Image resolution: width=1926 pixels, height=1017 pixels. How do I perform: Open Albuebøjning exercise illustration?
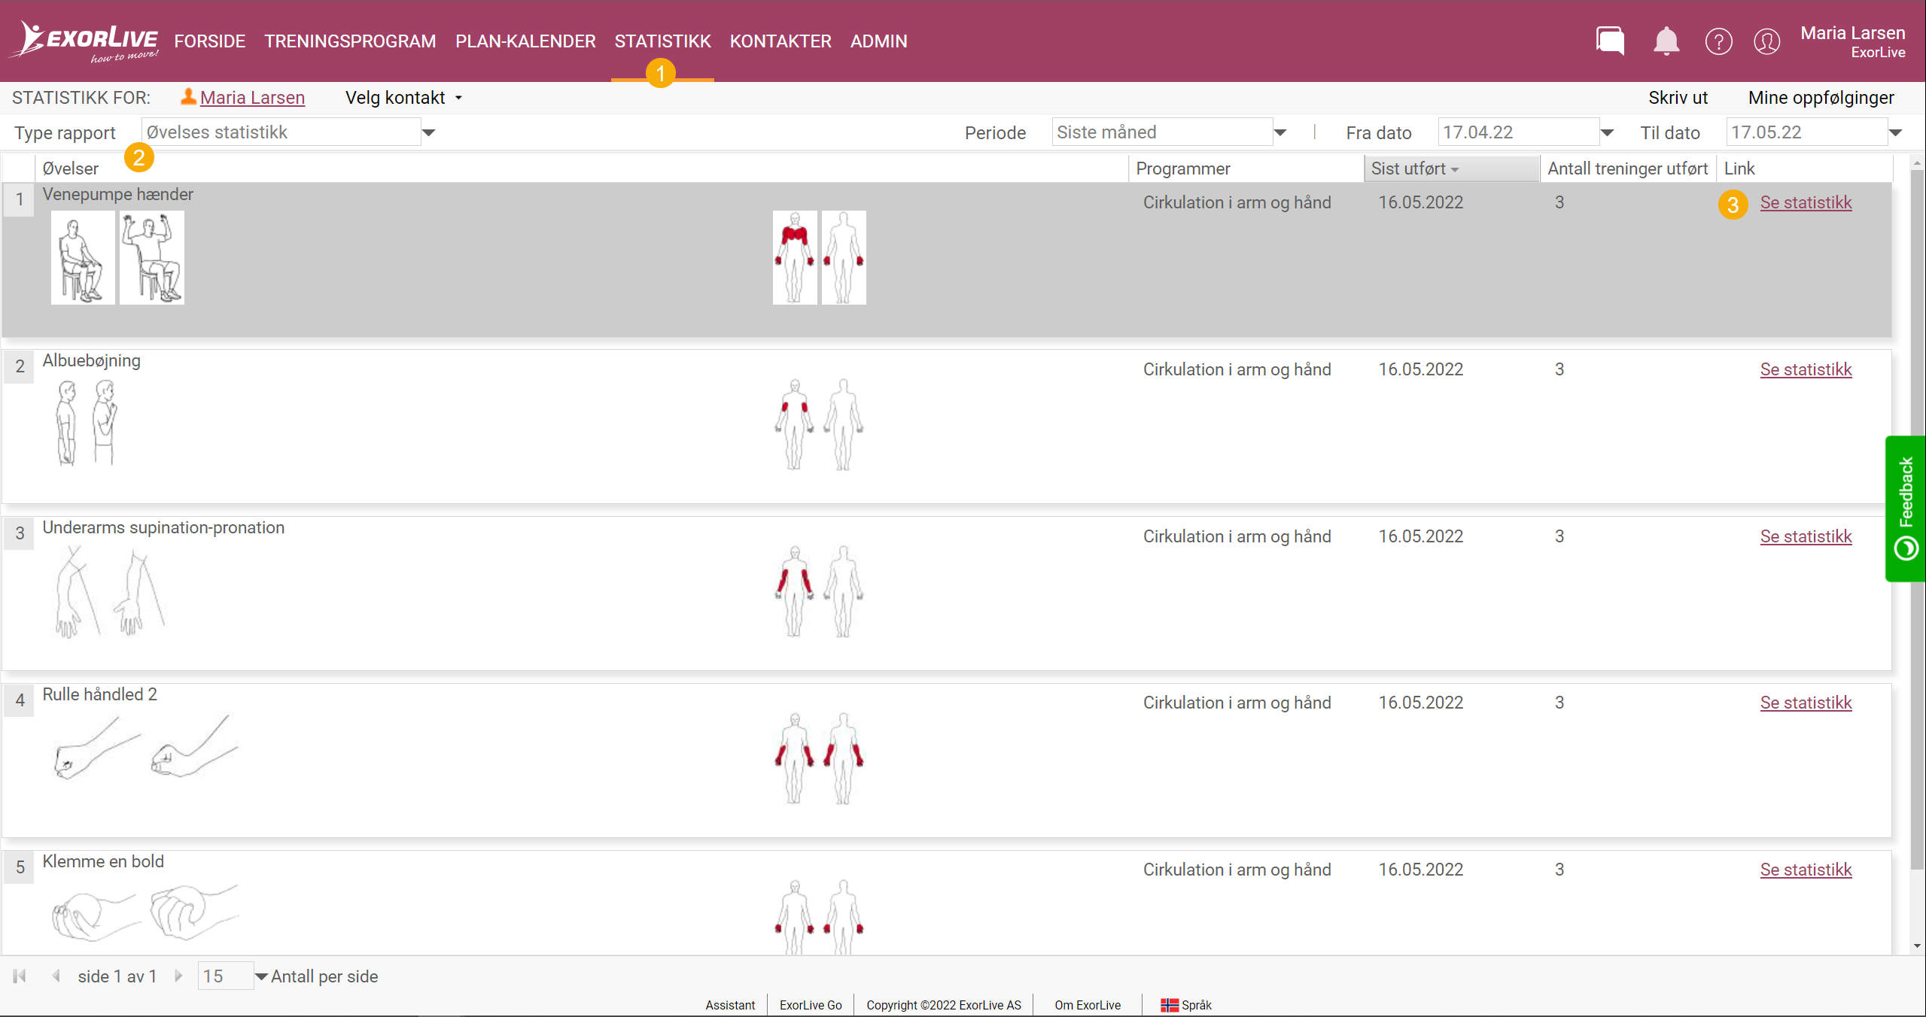click(87, 423)
